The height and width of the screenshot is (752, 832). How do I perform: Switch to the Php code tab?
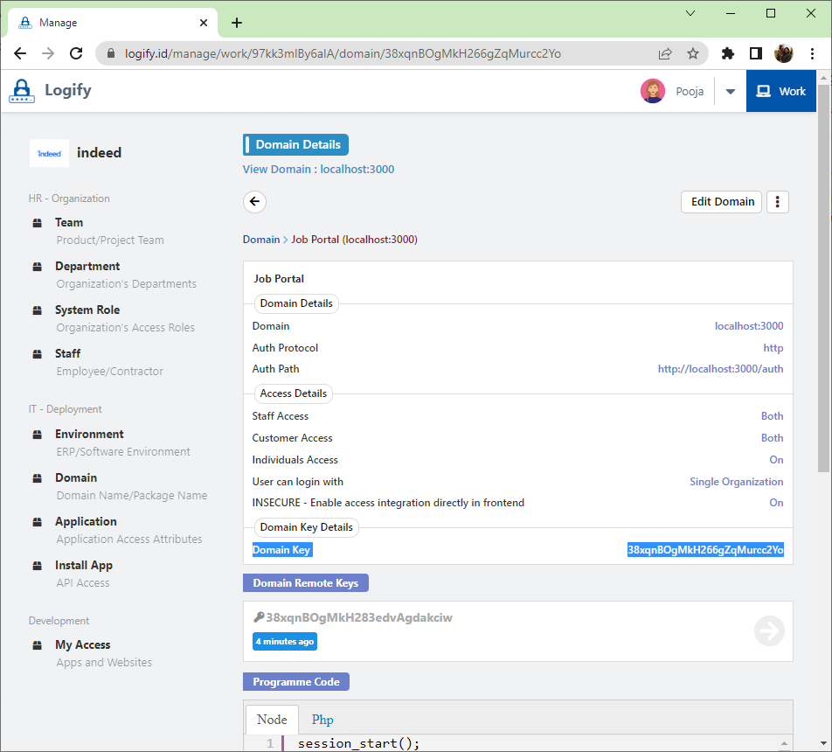322,720
